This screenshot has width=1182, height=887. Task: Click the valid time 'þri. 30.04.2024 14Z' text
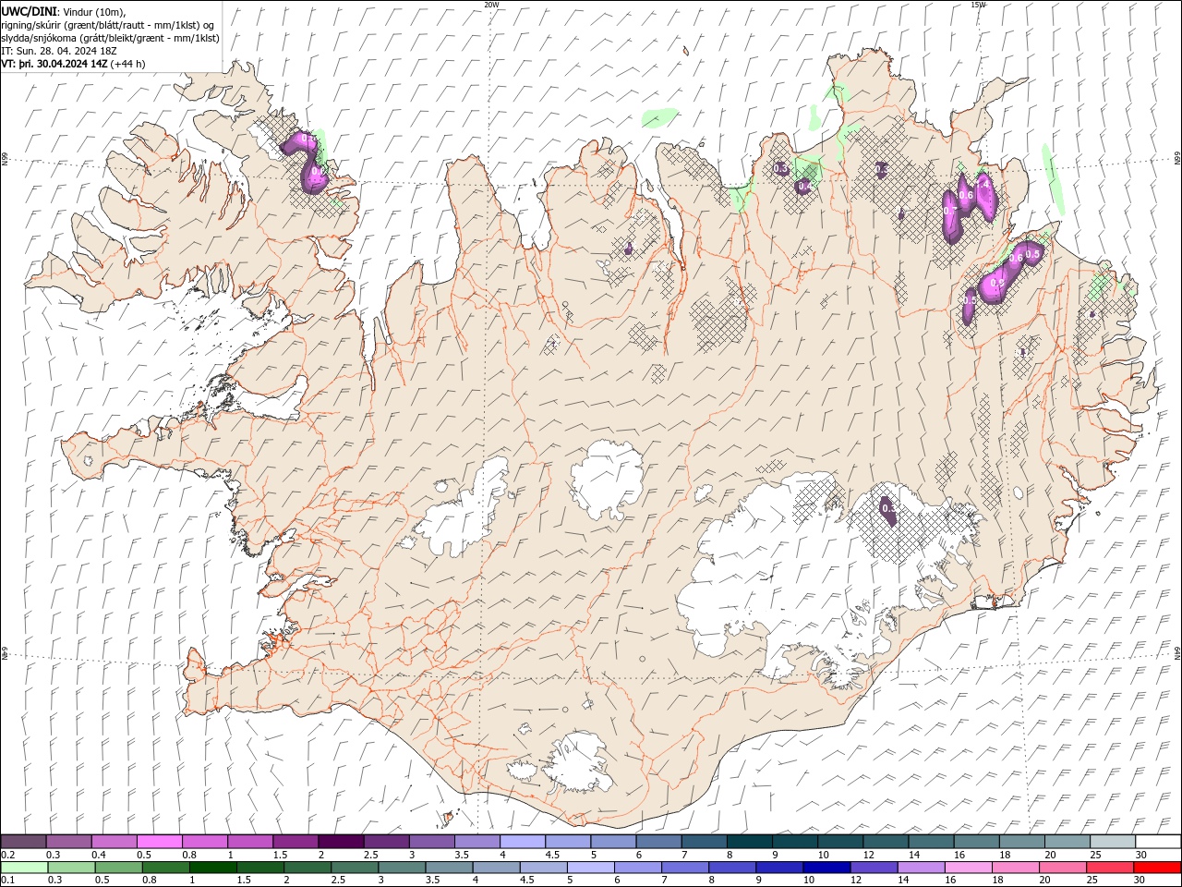point(62,64)
